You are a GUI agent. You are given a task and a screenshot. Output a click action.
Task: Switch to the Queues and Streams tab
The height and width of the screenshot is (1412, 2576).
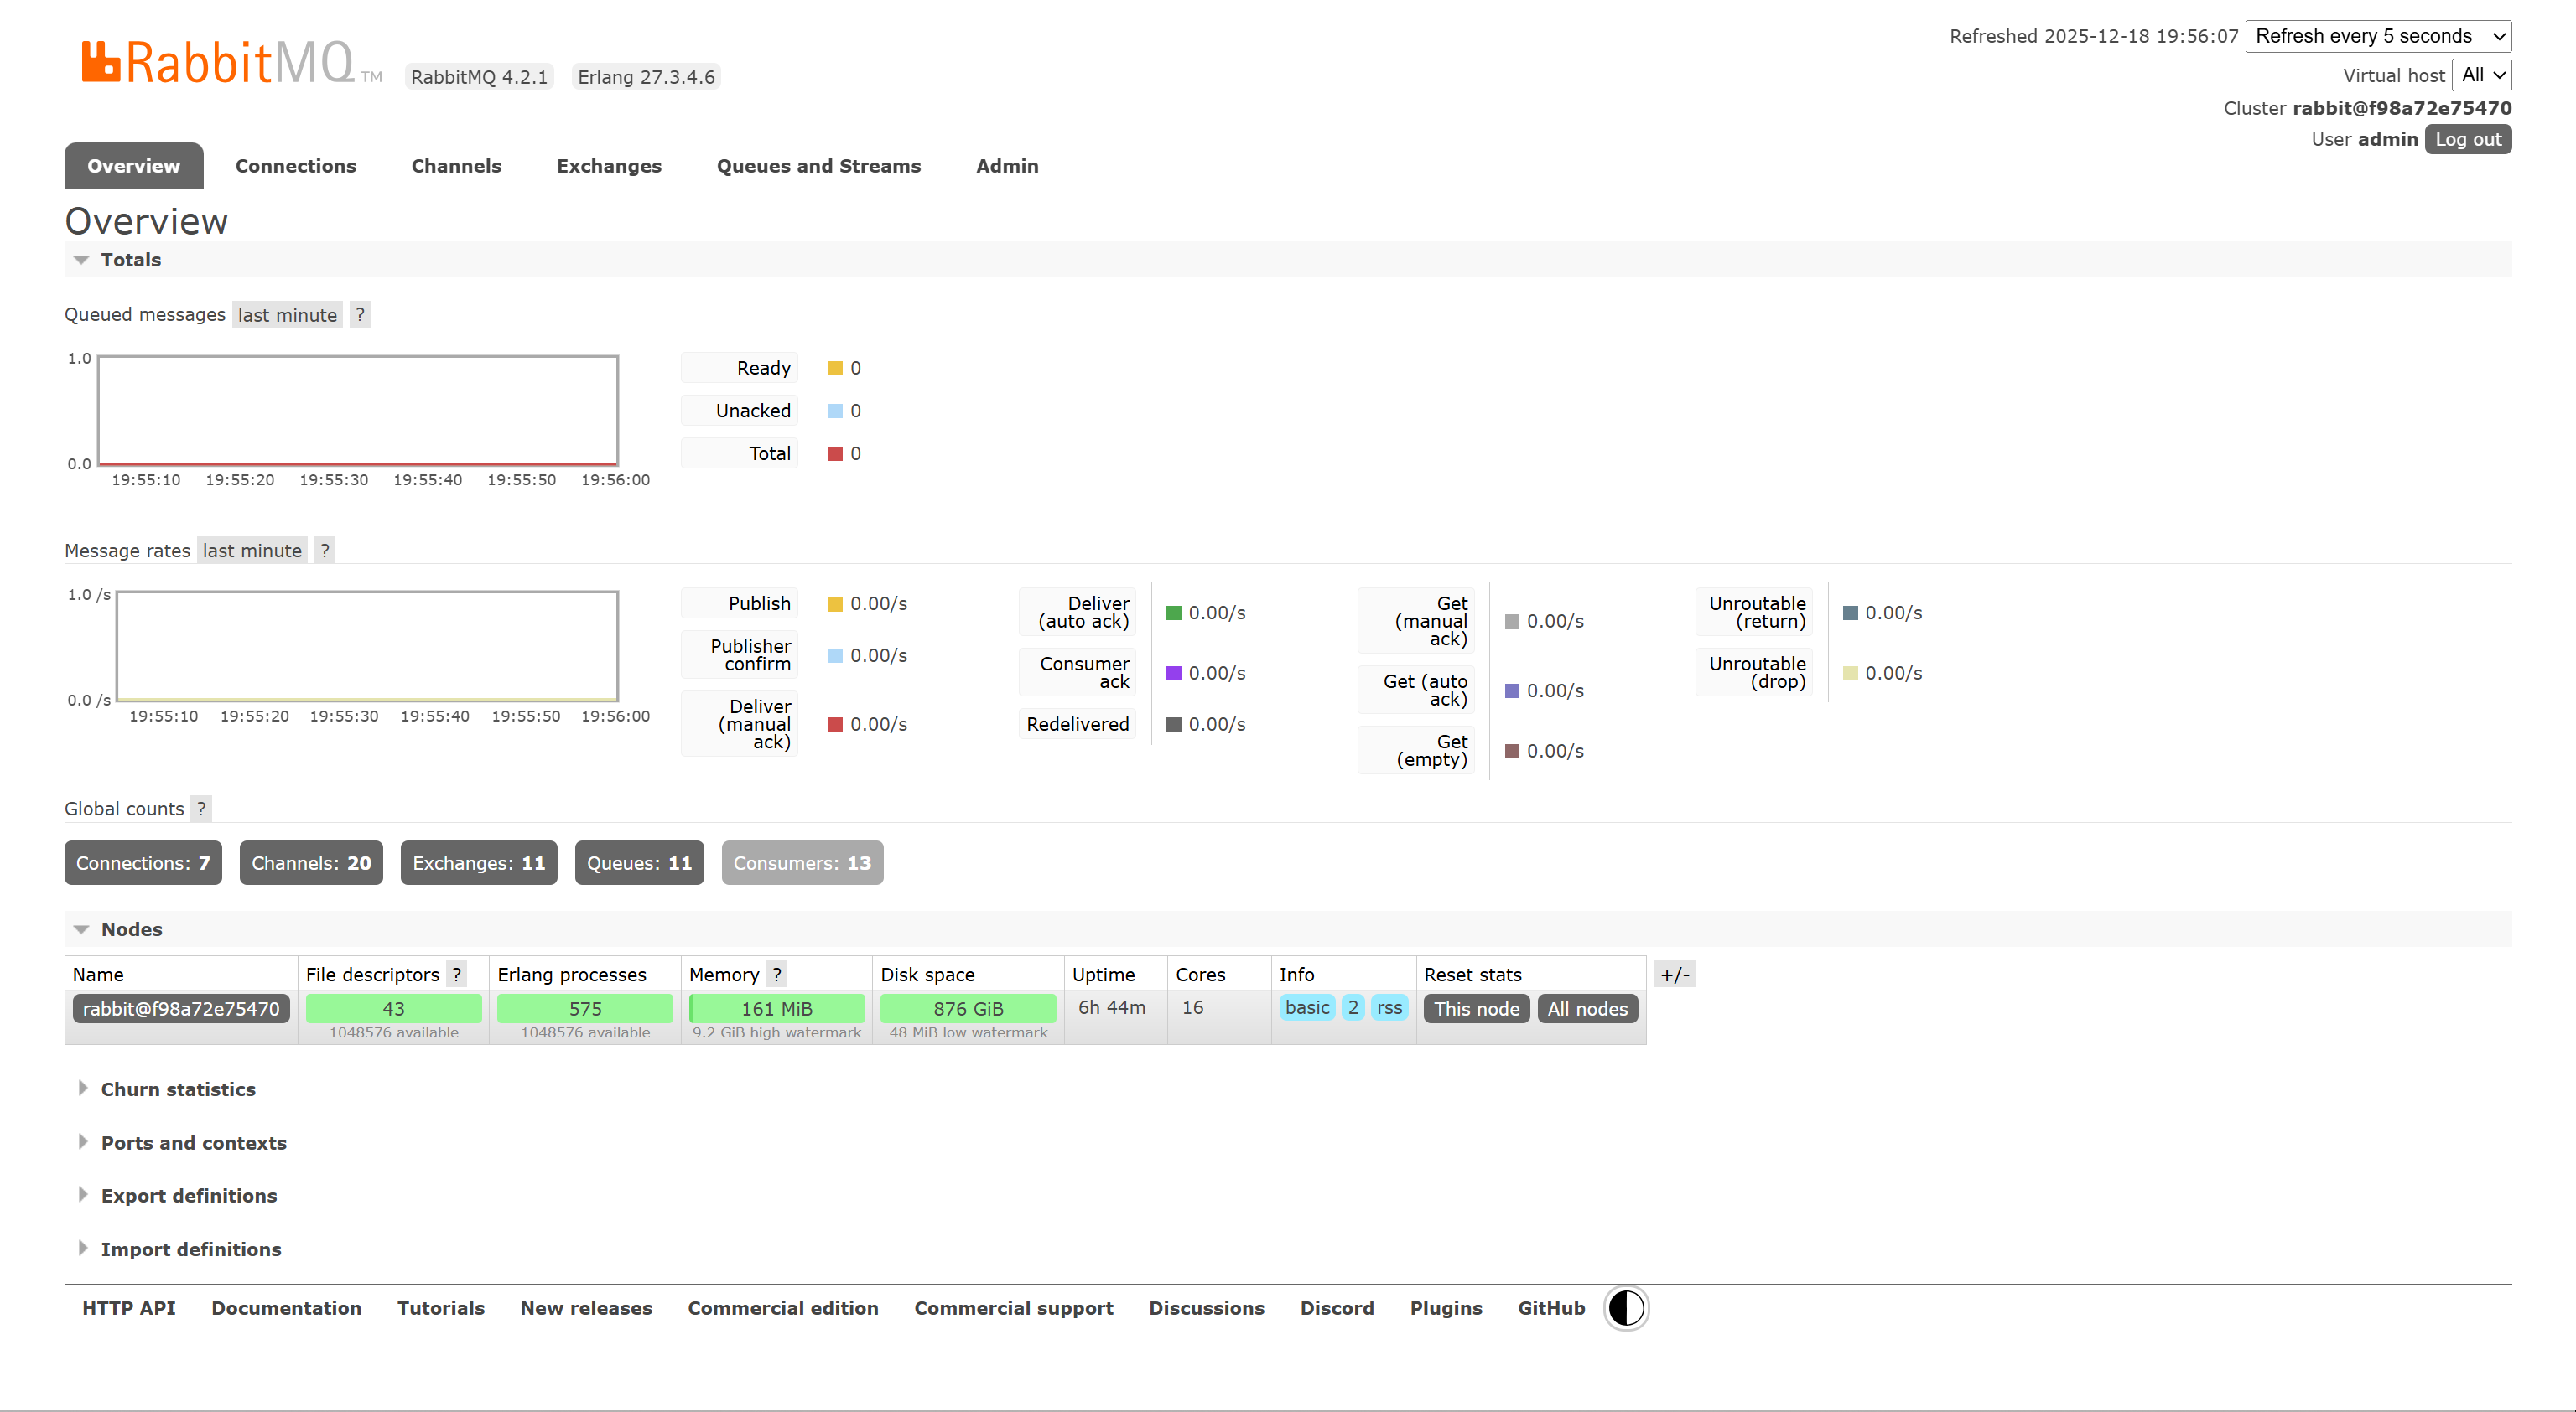(x=818, y=166)
